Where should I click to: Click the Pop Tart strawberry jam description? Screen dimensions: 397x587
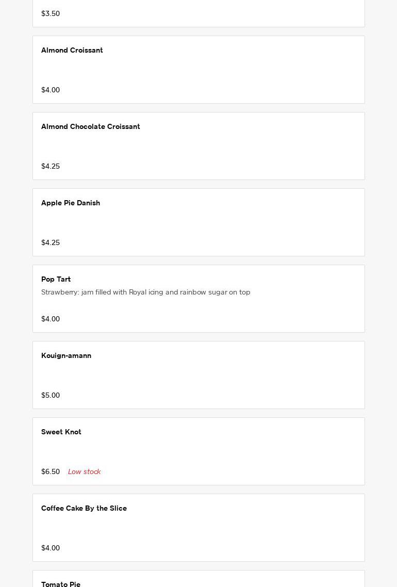[x=146, y=292]
